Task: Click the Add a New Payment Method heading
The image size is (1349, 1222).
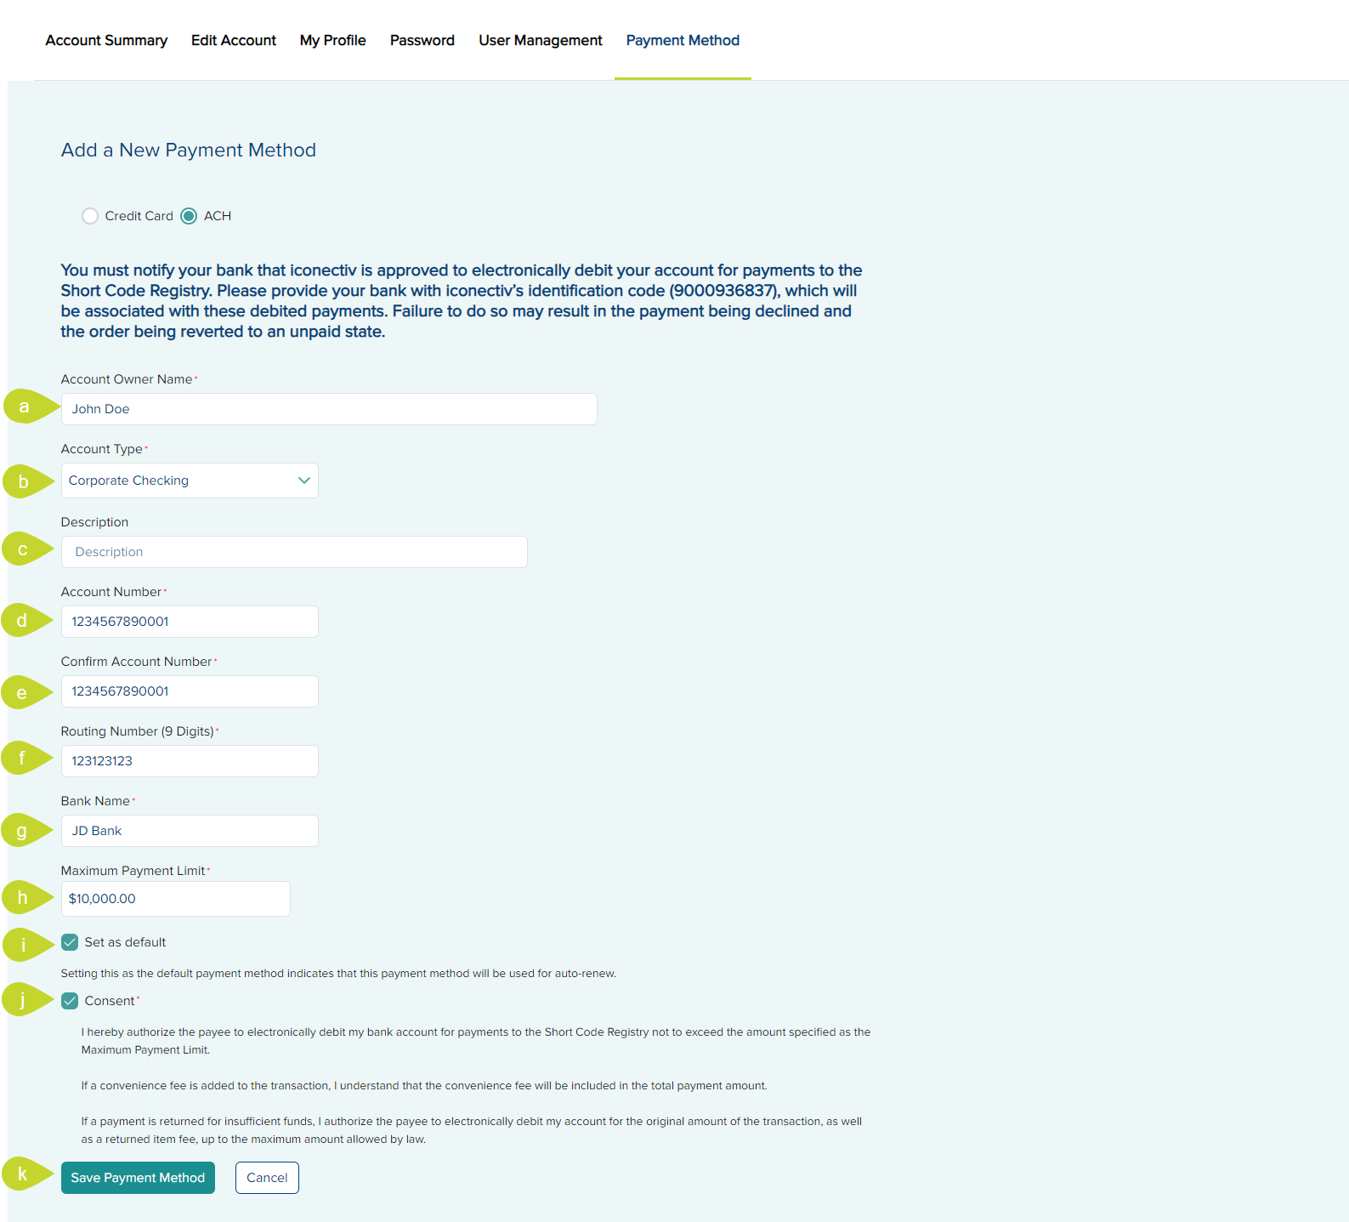Action: point(189,150)
